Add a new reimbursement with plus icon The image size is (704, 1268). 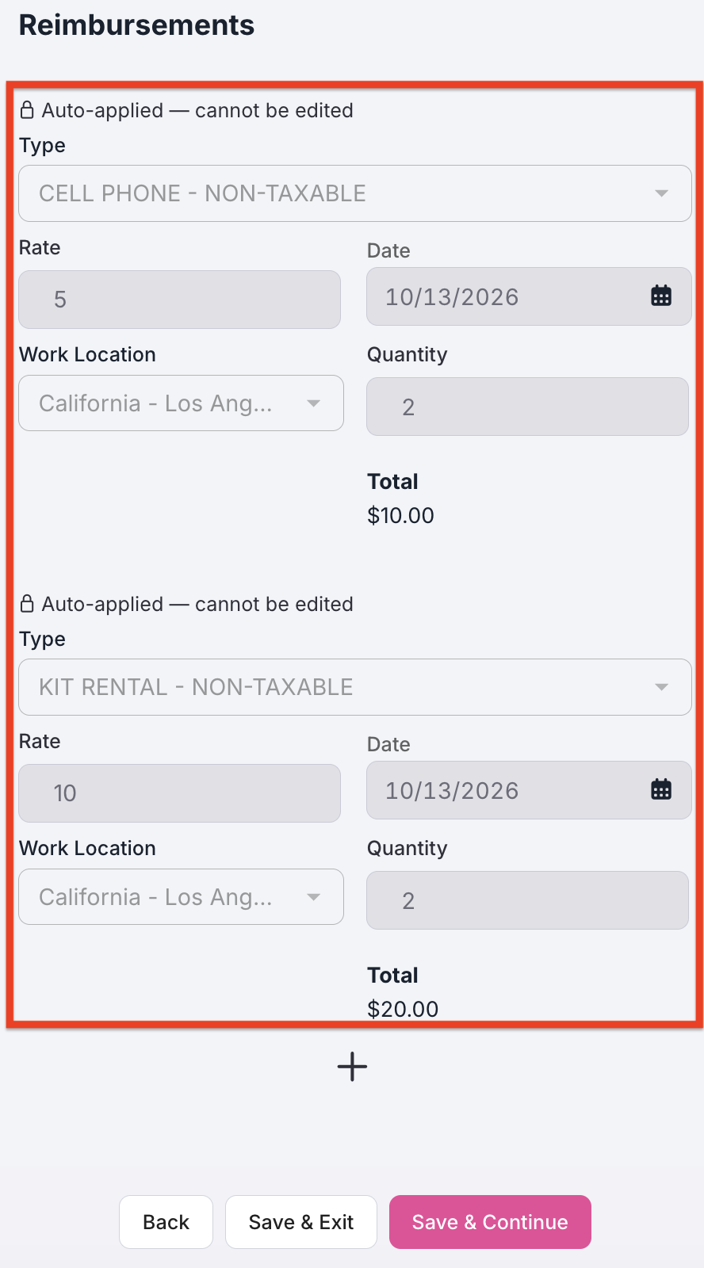coord(352,1067)
